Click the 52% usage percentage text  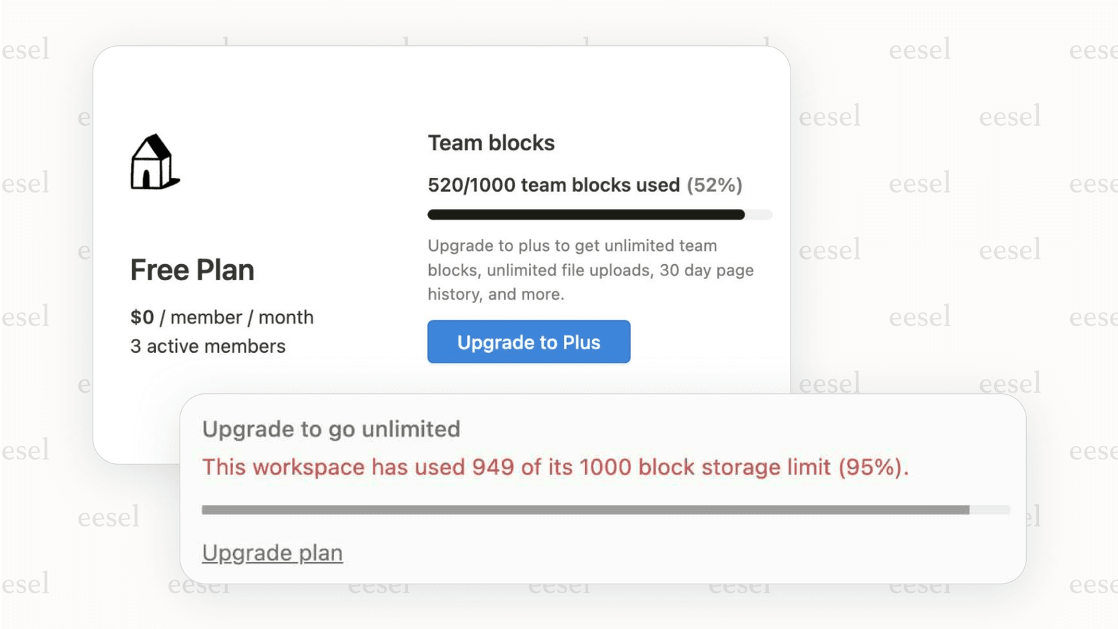pos(713,185)
